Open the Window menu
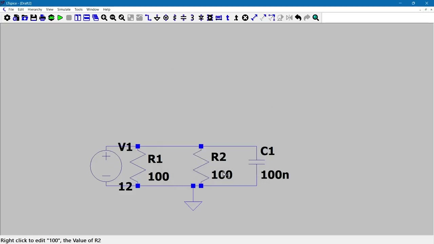The width and height of the screenshot is (434, 244). pyautogui.click(x=93, y=9)
